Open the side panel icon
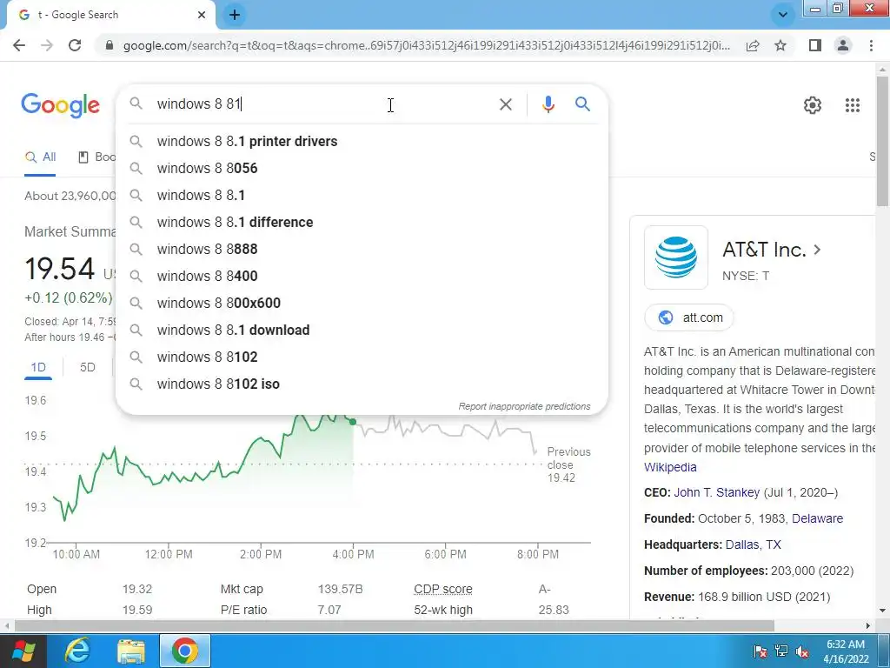This screenshot has height=668, width=890. [815, 45]
